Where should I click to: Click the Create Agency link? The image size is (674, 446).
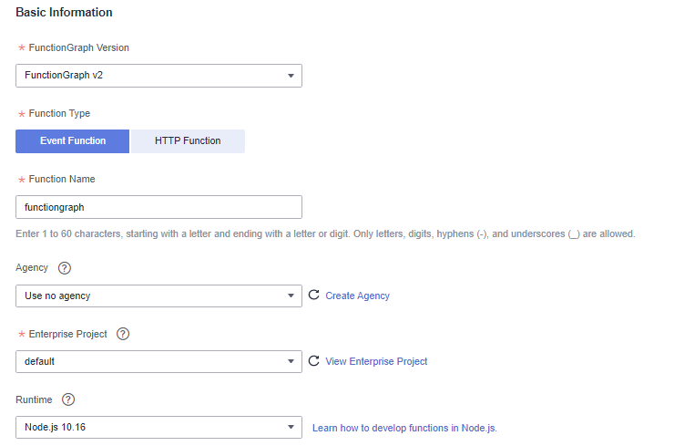pos(357,296)
